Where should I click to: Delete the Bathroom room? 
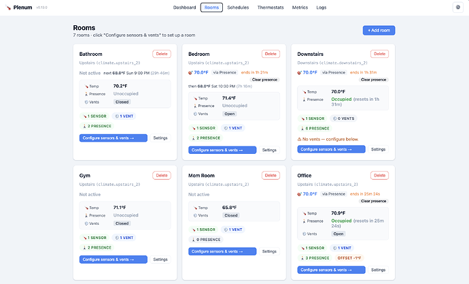(x=162, y=54)
